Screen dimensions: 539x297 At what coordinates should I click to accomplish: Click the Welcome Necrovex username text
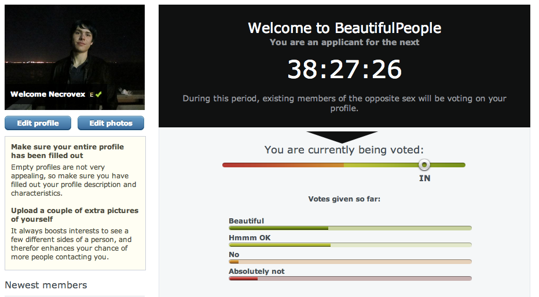(x=48, y=94)
